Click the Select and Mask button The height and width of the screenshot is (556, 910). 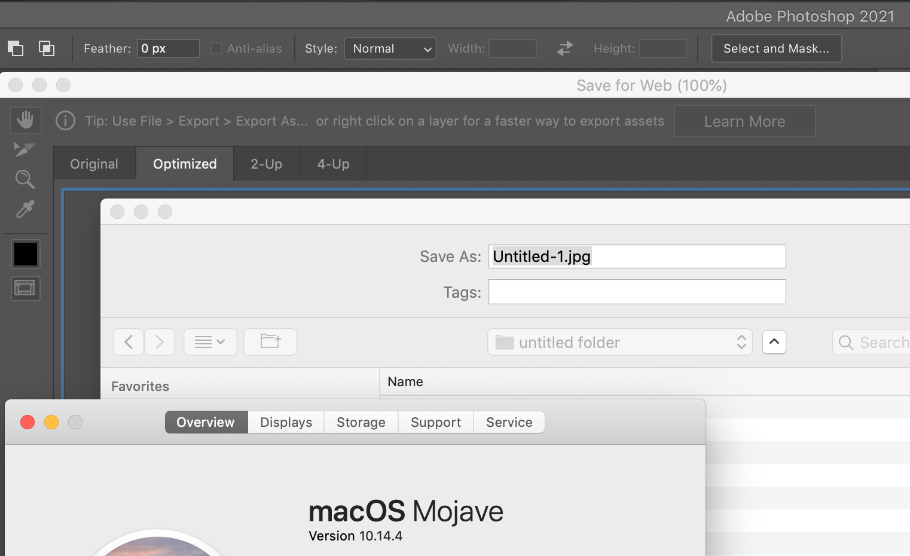[x=776, y=48]
